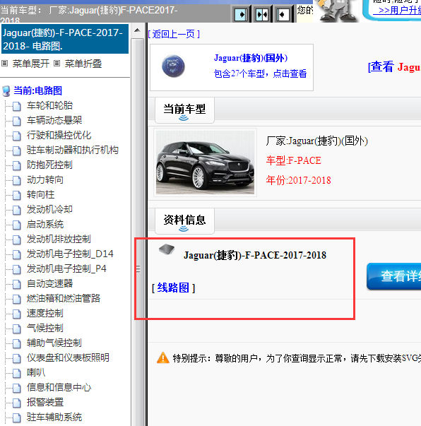Click page icon beside 转向柱

click(x=17, y=195)
